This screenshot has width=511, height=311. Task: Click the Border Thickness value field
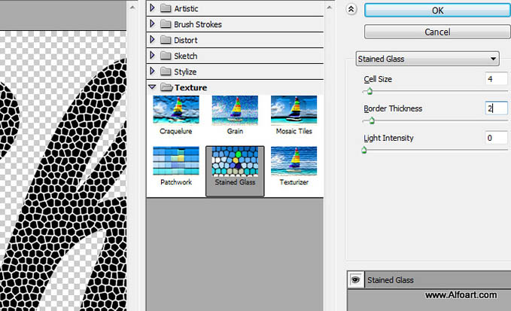(496, 108)
